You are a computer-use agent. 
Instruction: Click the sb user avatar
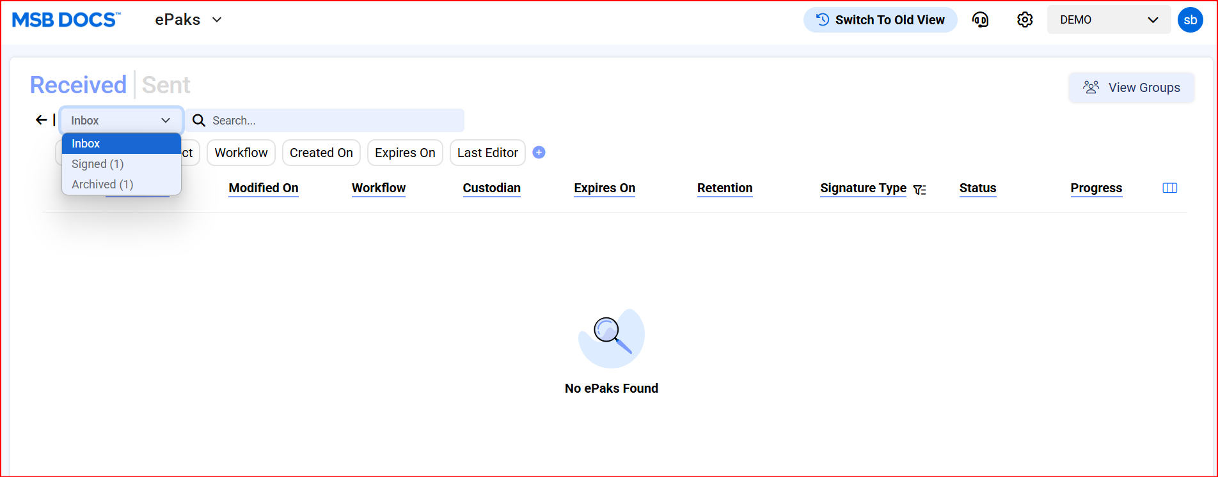(x=1190, y=20)
